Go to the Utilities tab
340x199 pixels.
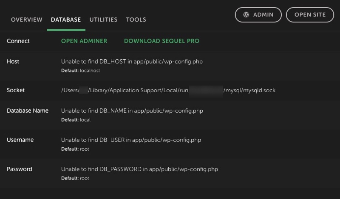(103, 19)
